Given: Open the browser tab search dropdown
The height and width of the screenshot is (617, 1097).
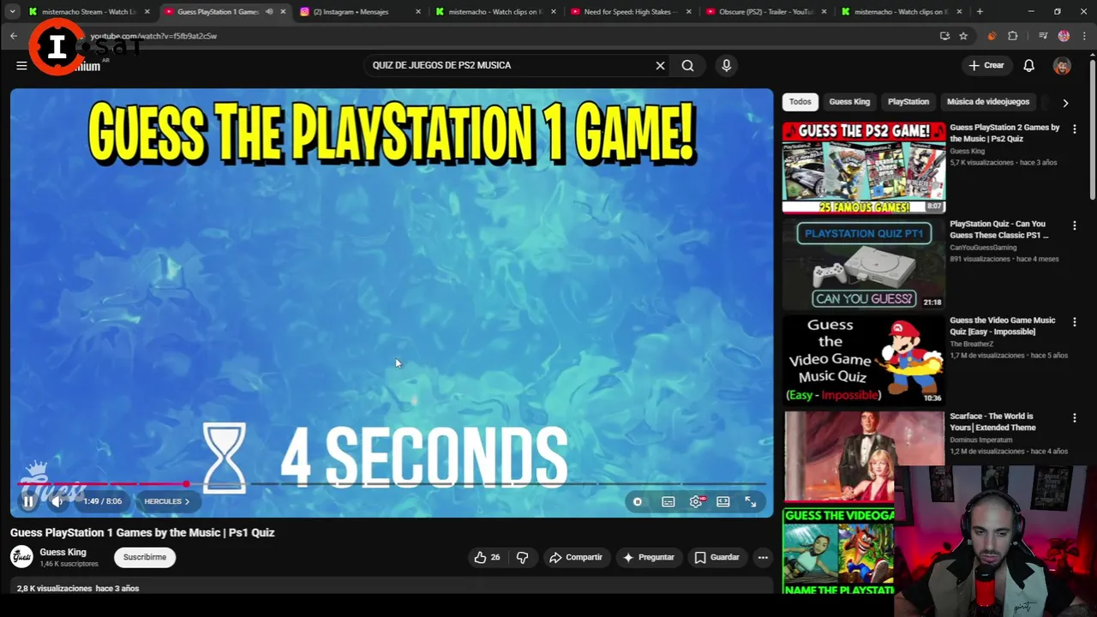Looking at the screenshot, I should coord(12,12).
